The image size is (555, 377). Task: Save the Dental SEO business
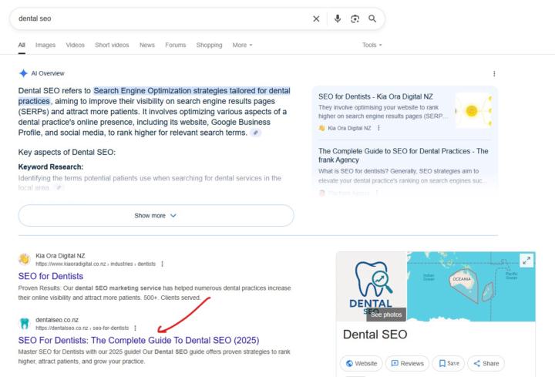[449, 364]
